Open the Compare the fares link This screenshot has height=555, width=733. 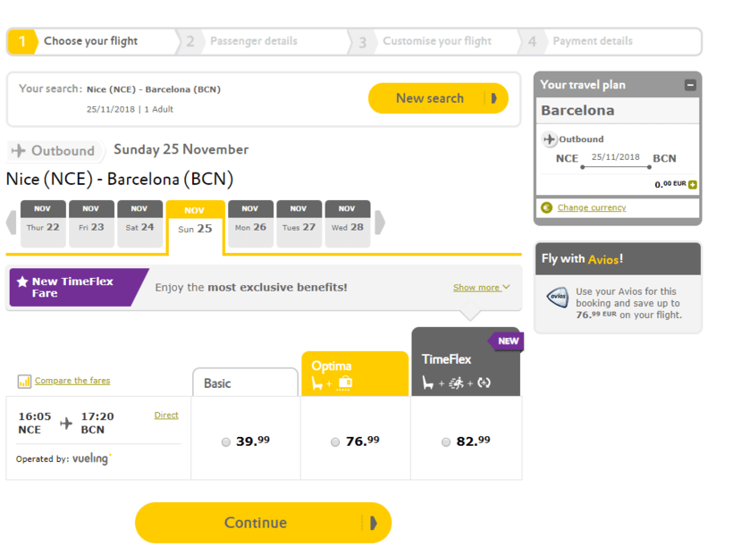tap(72, 381)
